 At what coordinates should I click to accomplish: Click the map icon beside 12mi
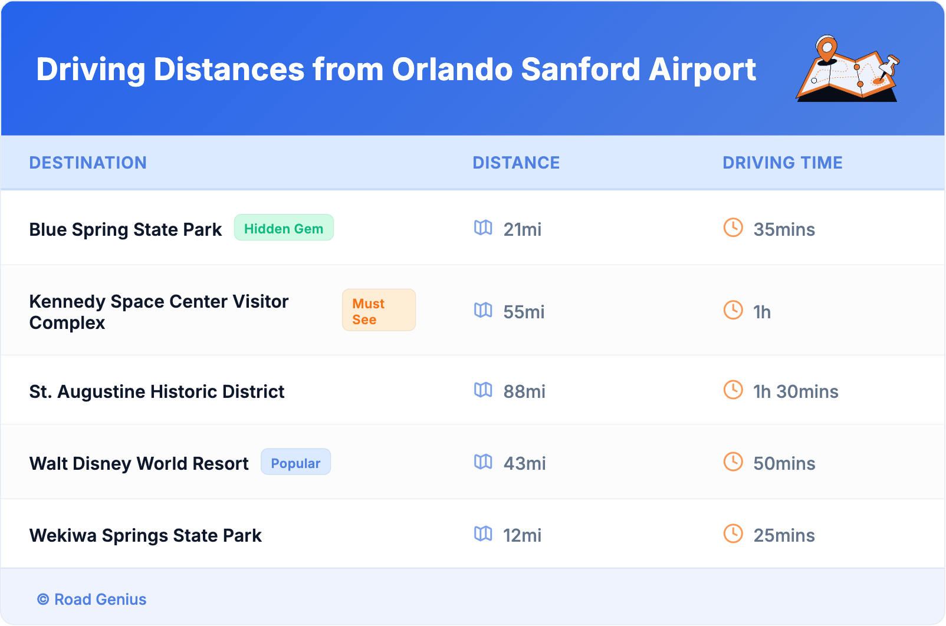483,533
